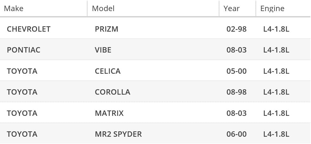Click the MATRIX model cell
The width and height of the screenshot is (311, 144).
(109, 113)
